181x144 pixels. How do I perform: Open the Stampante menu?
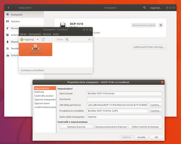(x=35, y=34)
